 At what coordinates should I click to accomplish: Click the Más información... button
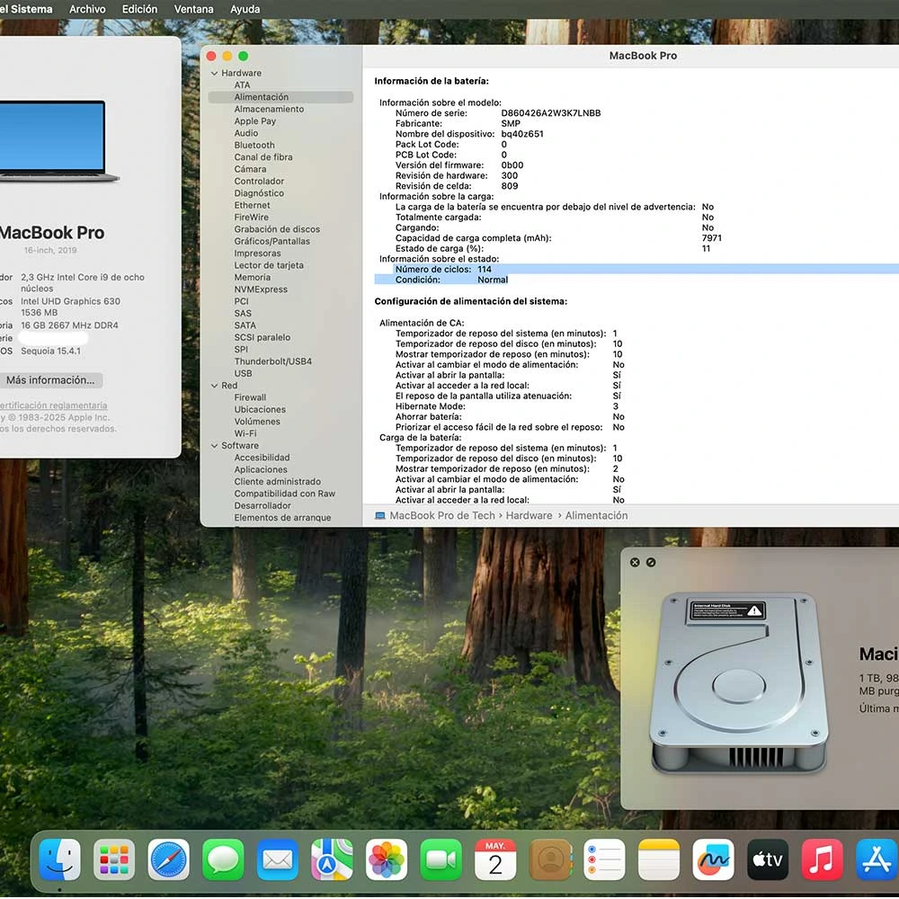tap(50, 380)
